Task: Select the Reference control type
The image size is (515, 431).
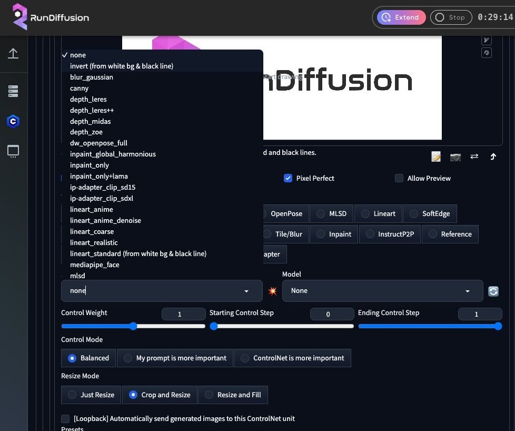Action: tap(450, 234)
